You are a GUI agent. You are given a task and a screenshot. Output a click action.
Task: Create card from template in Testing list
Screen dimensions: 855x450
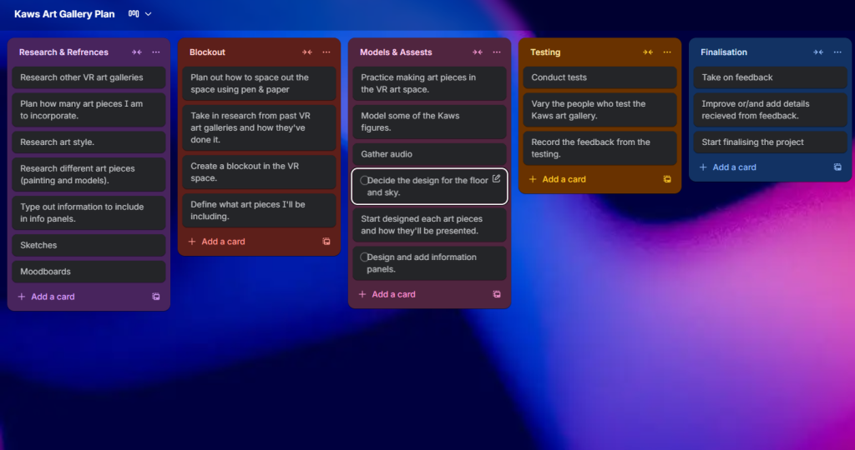(x=667, y=179)
